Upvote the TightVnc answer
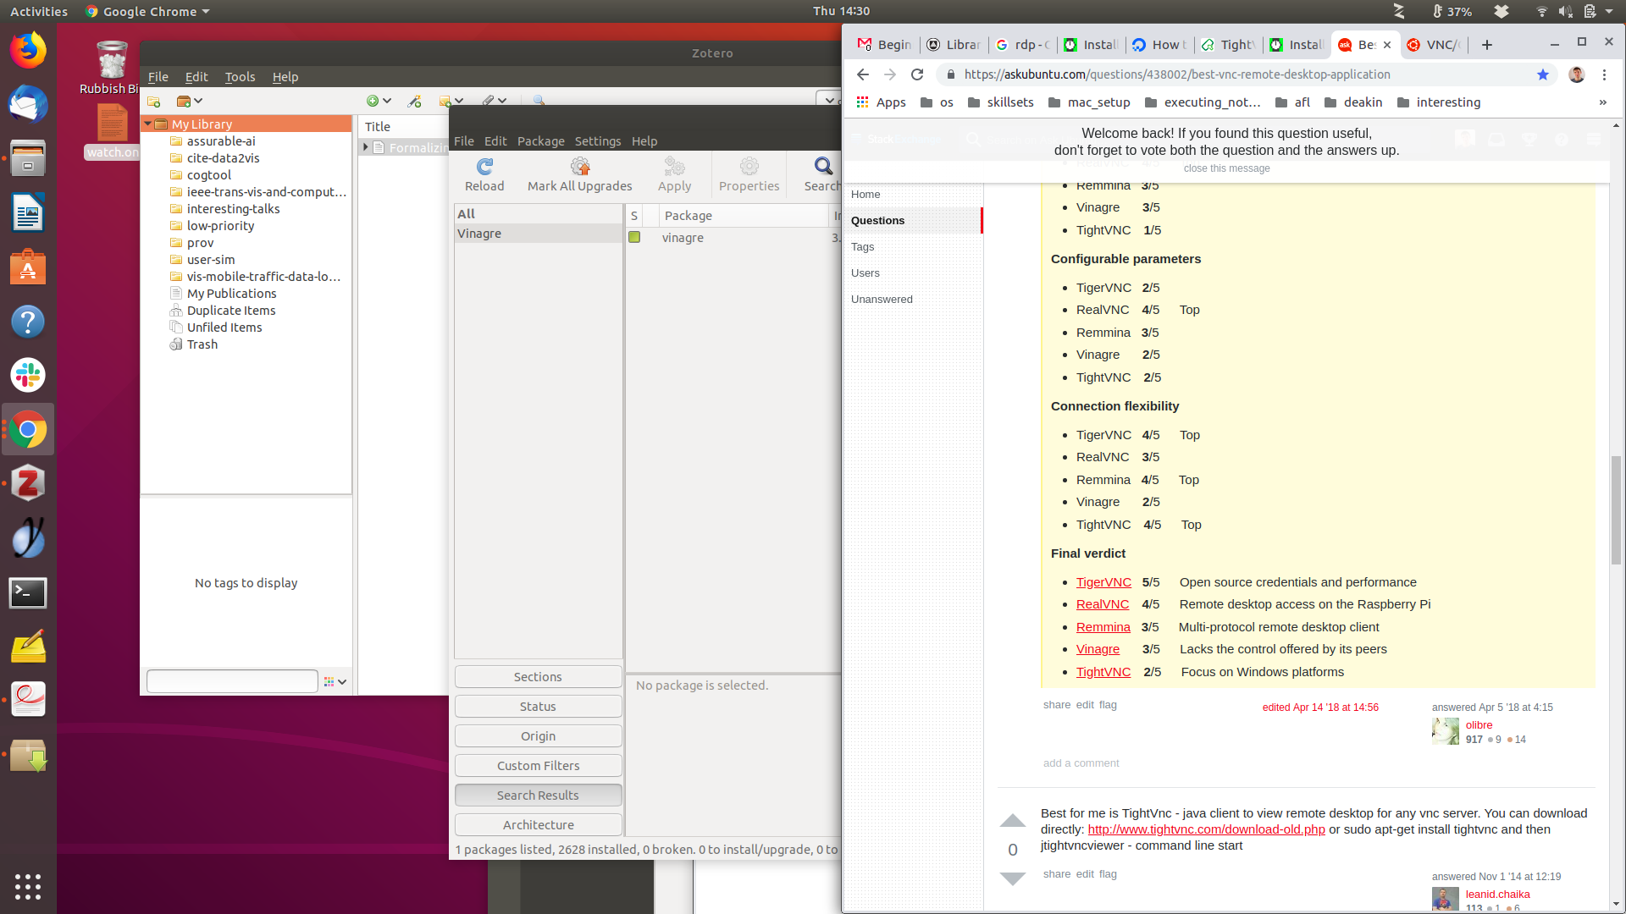 coord(1013,821)
